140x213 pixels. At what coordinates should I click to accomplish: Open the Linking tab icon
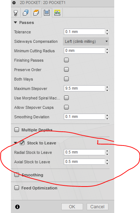coord(57,13)
